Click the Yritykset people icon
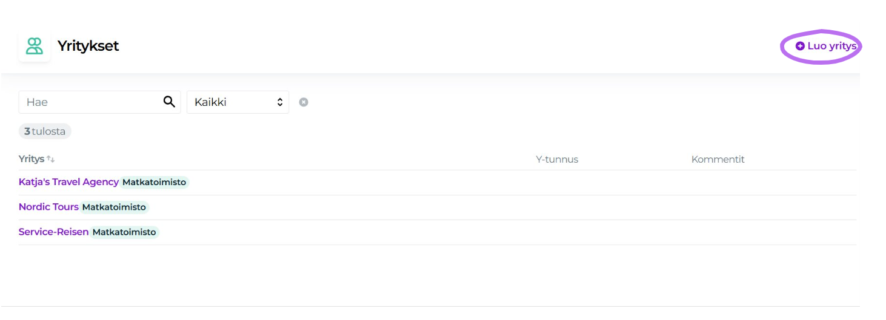 [35, 46]
